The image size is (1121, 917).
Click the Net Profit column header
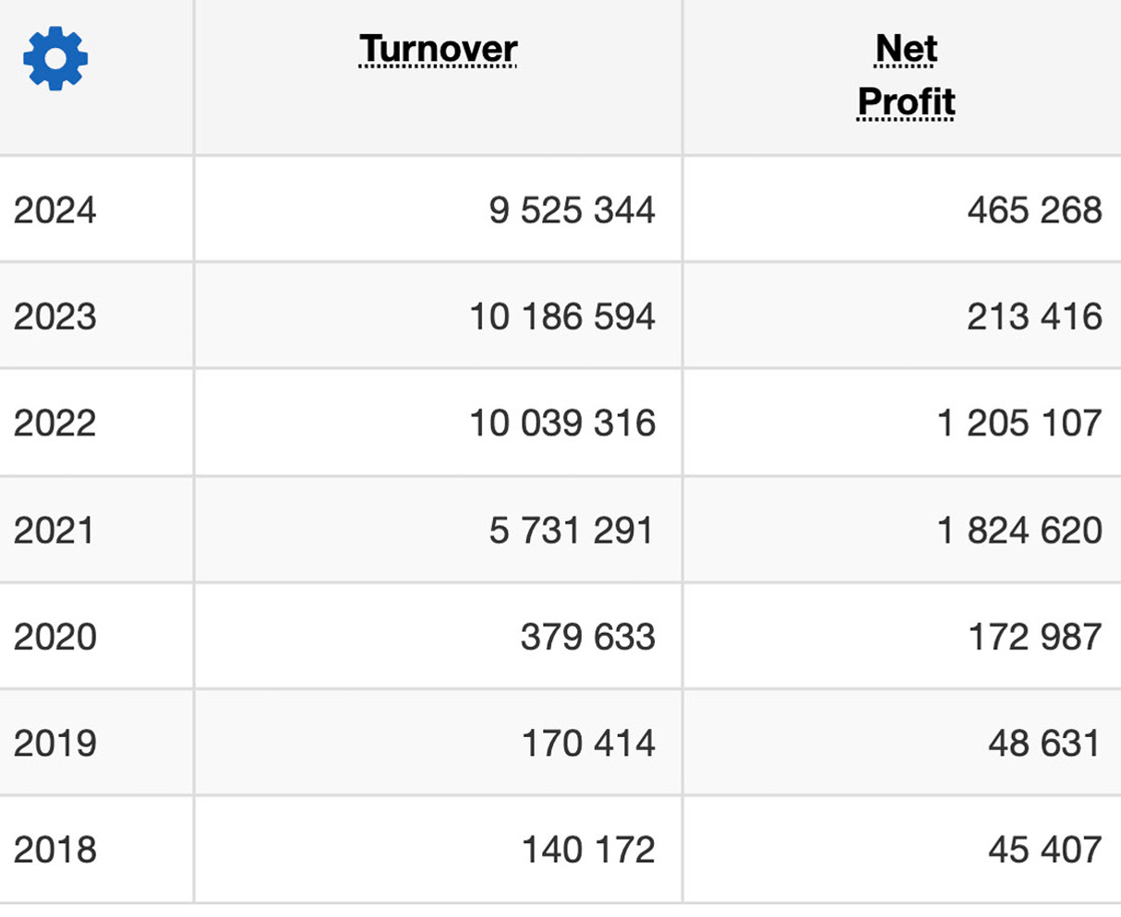tap(906, 75)
